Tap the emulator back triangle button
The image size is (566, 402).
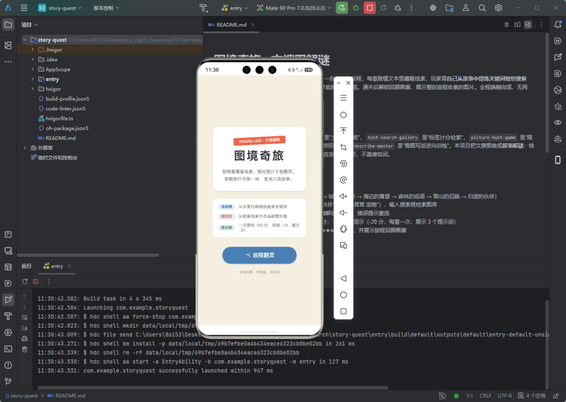click(x=343, y=278)
